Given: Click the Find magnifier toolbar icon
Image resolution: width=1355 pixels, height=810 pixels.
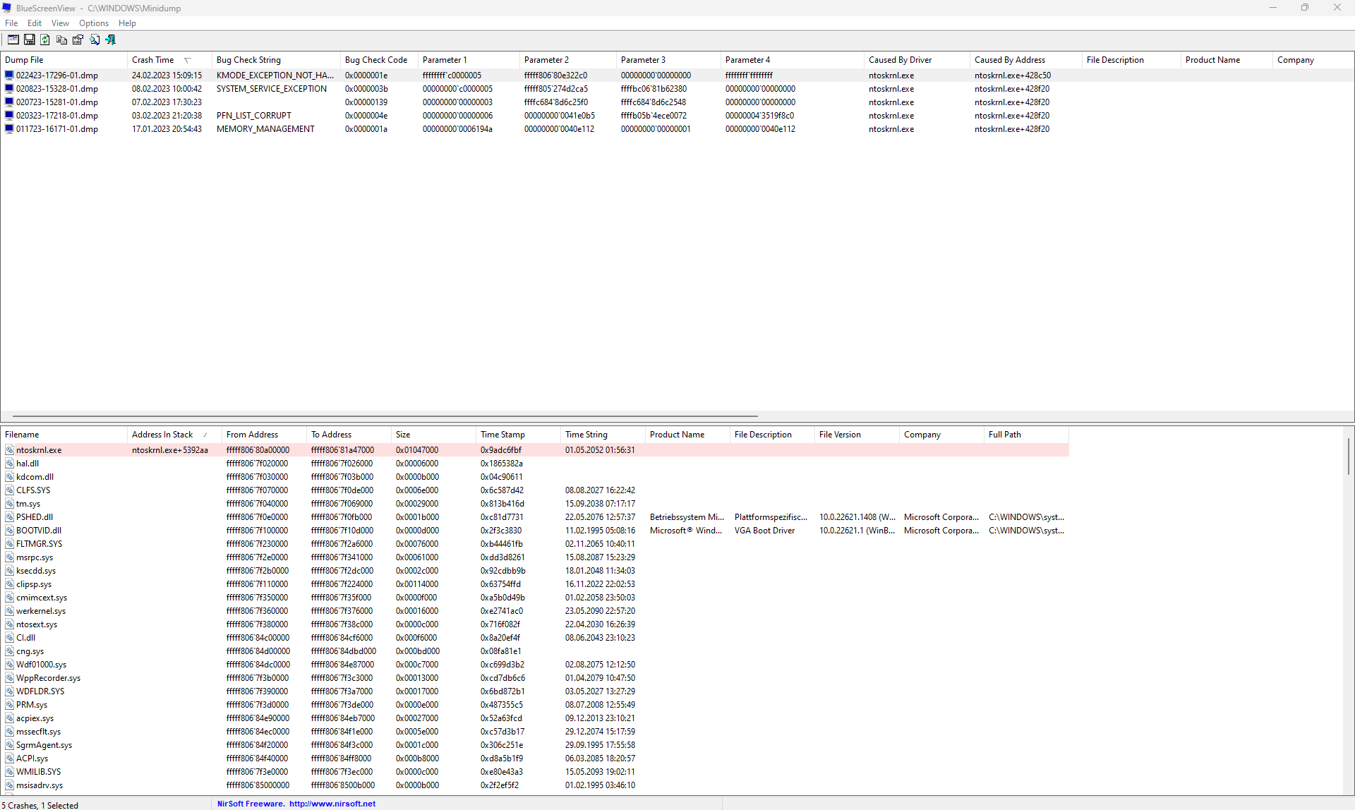Looking at the screenshot, I should click(95, 40).
